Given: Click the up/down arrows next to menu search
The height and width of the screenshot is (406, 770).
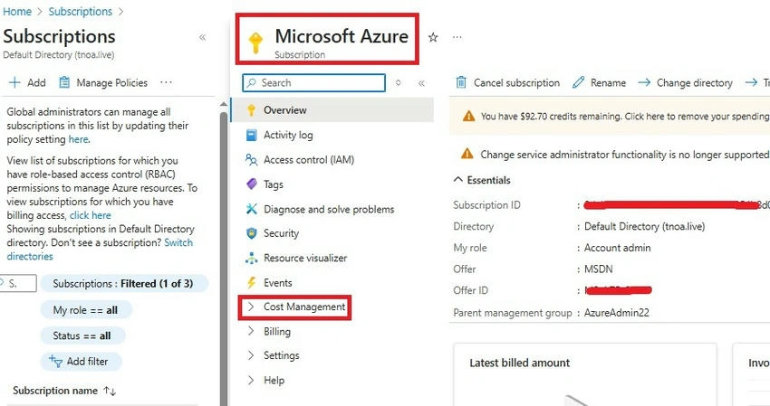Looking at the screenshot, I should pos(399,83).
